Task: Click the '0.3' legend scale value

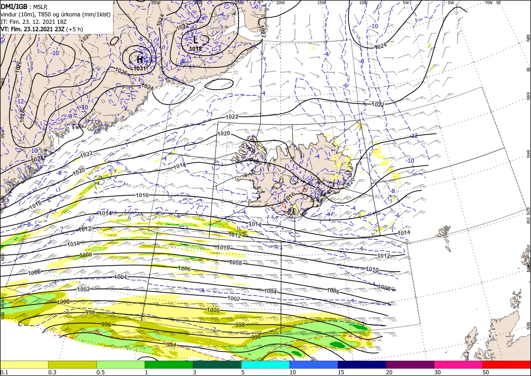Action: [52, 372]
